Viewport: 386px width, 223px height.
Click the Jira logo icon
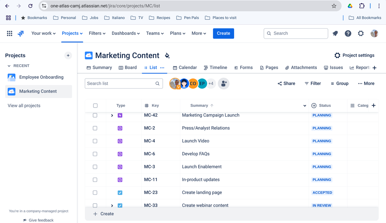pyautogui.click(x=21, y=34)
